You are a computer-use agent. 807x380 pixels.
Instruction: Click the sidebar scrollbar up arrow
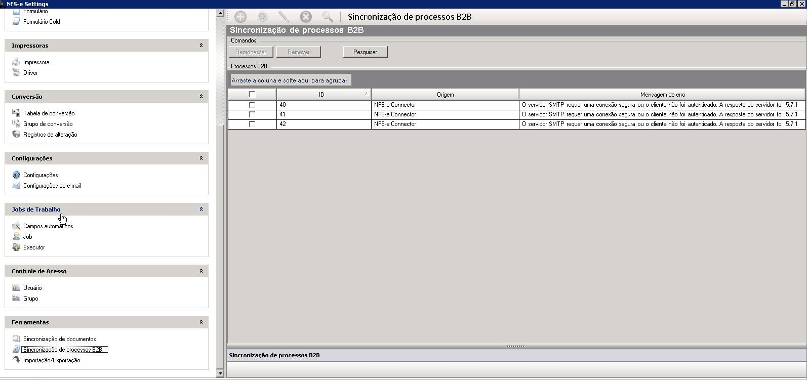tap(220, 14)
